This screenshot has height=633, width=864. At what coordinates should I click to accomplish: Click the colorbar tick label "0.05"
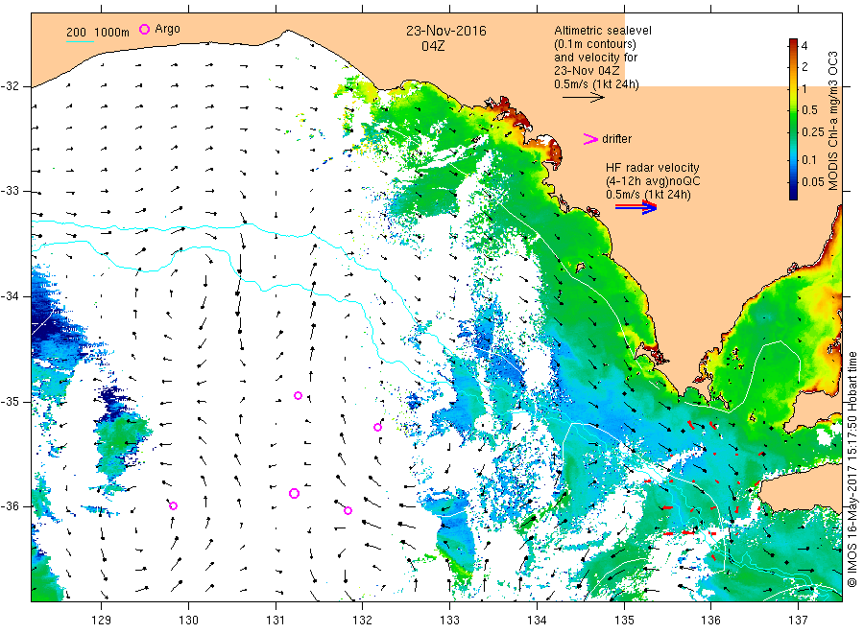[813, 181]
